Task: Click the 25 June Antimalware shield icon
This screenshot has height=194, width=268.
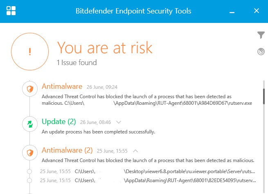Action: [29, 152]
